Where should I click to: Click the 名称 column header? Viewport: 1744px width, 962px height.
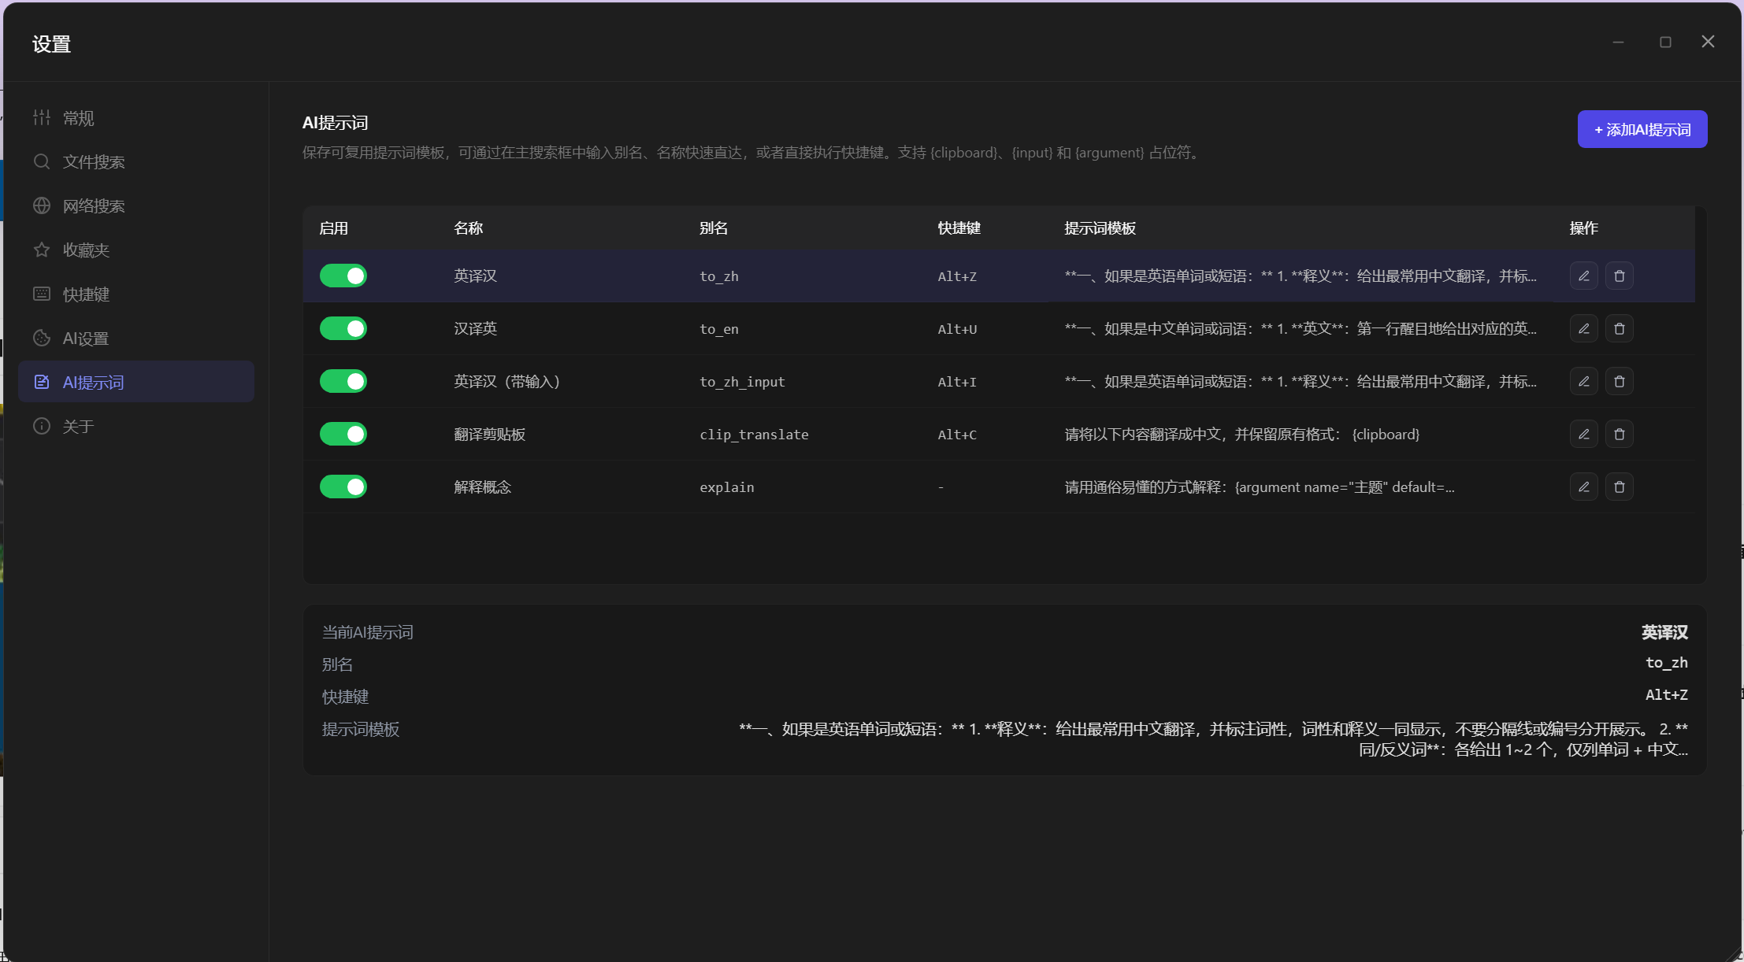click(469, 228)
